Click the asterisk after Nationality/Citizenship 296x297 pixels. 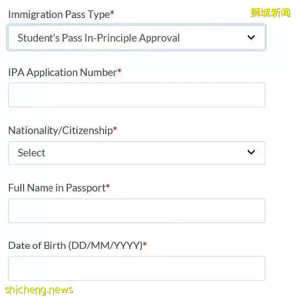tap(115, 129)
